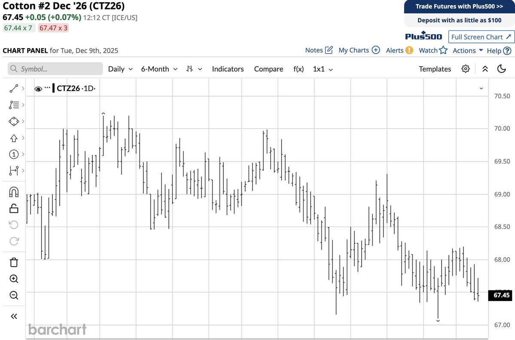Expand the numbered label options chevron

[23, 154]
